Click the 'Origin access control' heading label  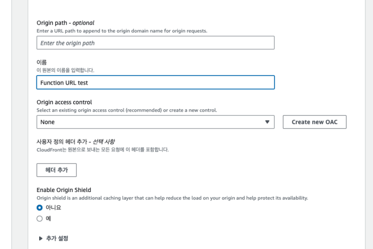[64, 102]
